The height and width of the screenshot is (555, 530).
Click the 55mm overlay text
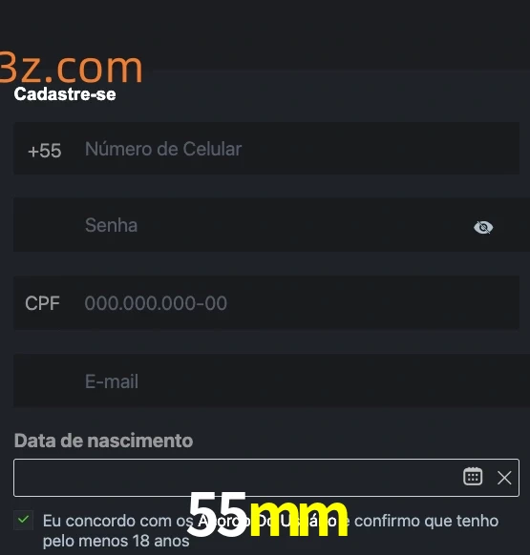pyautogui.click(x=267, y=514)
